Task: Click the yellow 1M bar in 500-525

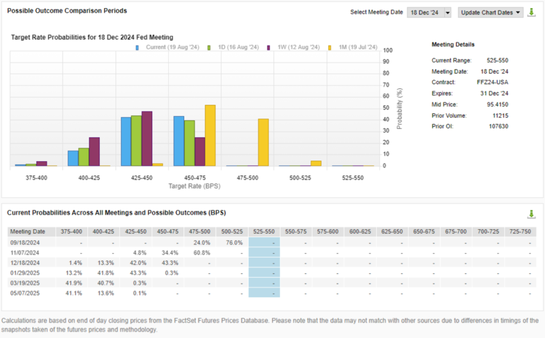Action: [316, 164]
